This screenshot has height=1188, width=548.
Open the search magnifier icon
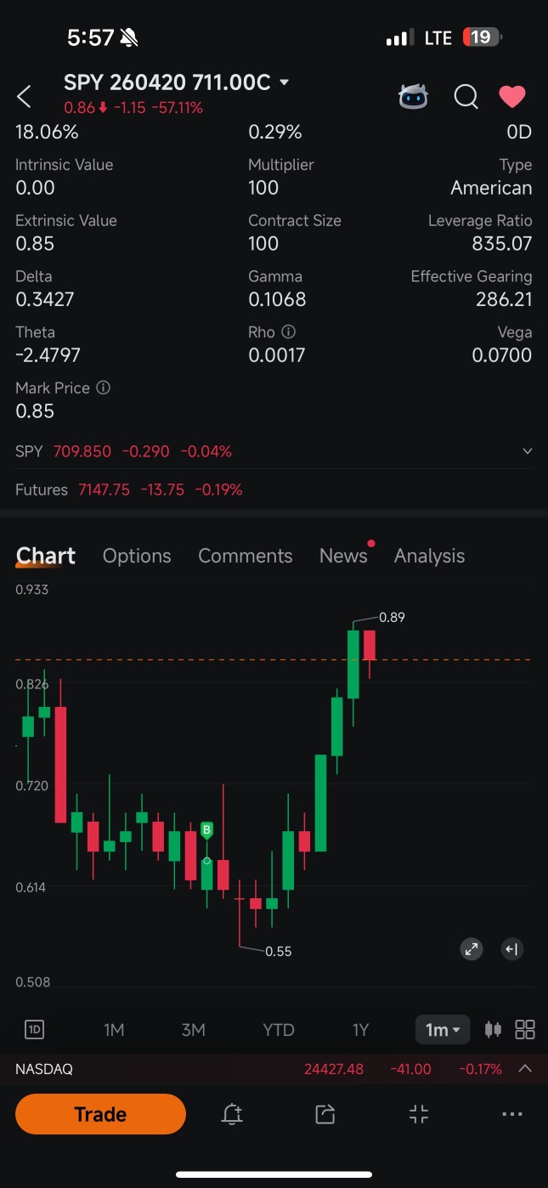point(466,97)
